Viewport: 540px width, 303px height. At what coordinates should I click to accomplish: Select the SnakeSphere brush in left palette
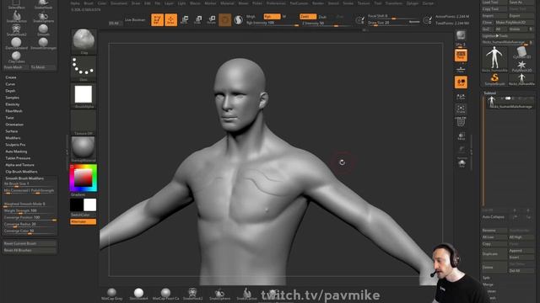click(x=43, y=17)
